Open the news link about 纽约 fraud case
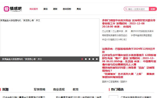Viewport: 157px width, 98px height. pyautogui.click(x=115, y=35)
